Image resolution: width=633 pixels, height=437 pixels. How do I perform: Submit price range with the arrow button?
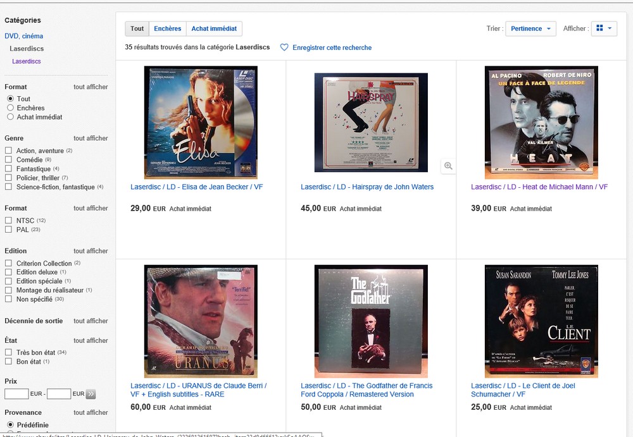point(91,394)
